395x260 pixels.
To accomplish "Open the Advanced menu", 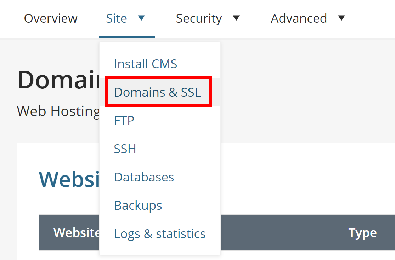I will 299,18.
